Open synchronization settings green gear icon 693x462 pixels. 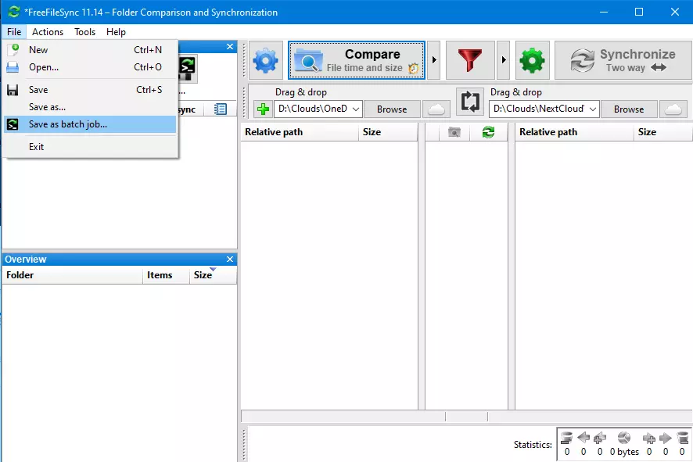pos(533,61)
